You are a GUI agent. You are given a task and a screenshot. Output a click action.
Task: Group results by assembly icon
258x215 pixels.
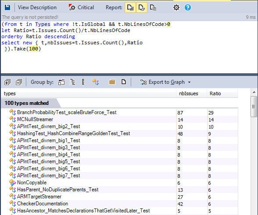point(61,82)
